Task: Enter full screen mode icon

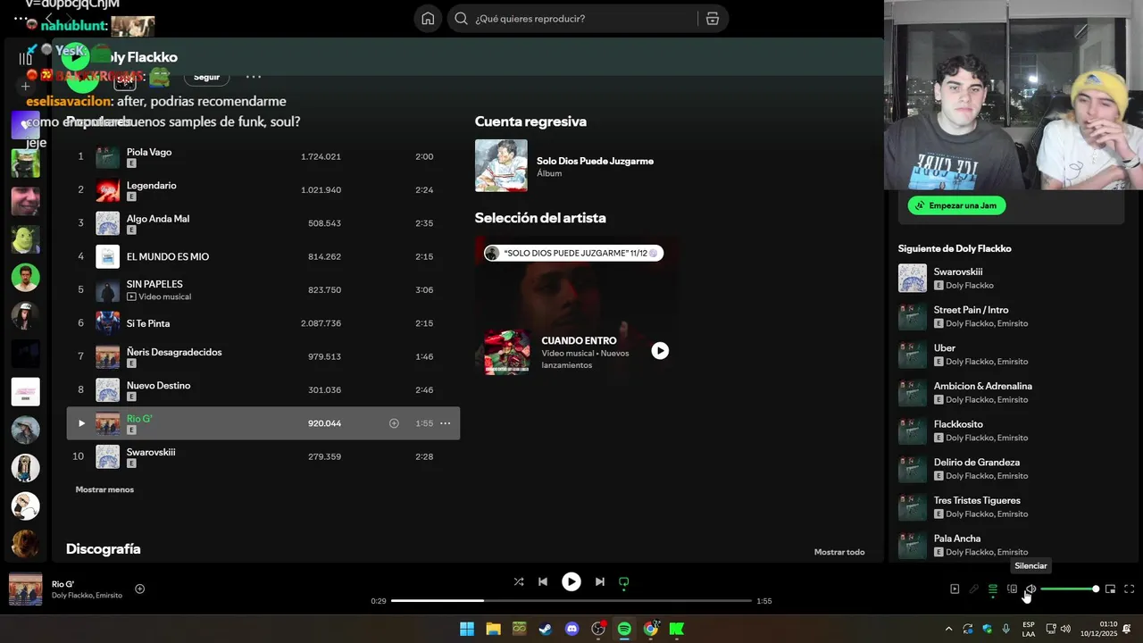Action: 1129,589
